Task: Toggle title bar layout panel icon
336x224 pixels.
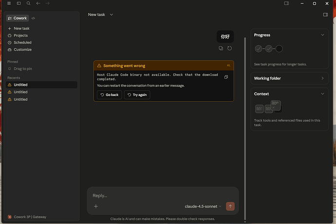Action: [286, 3]
